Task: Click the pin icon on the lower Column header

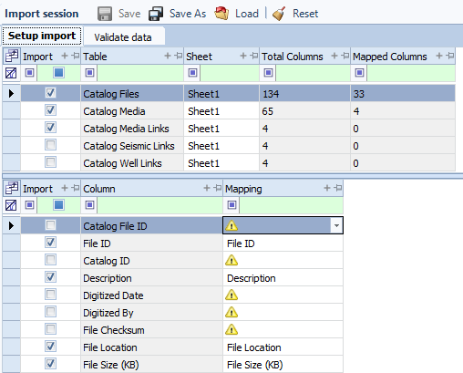Action: (218, 188)
